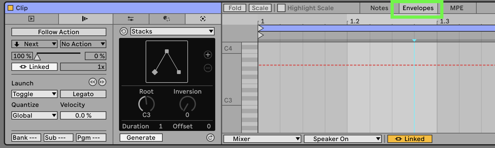Toggle the orange Linked envelope button

tap(410, 139)
